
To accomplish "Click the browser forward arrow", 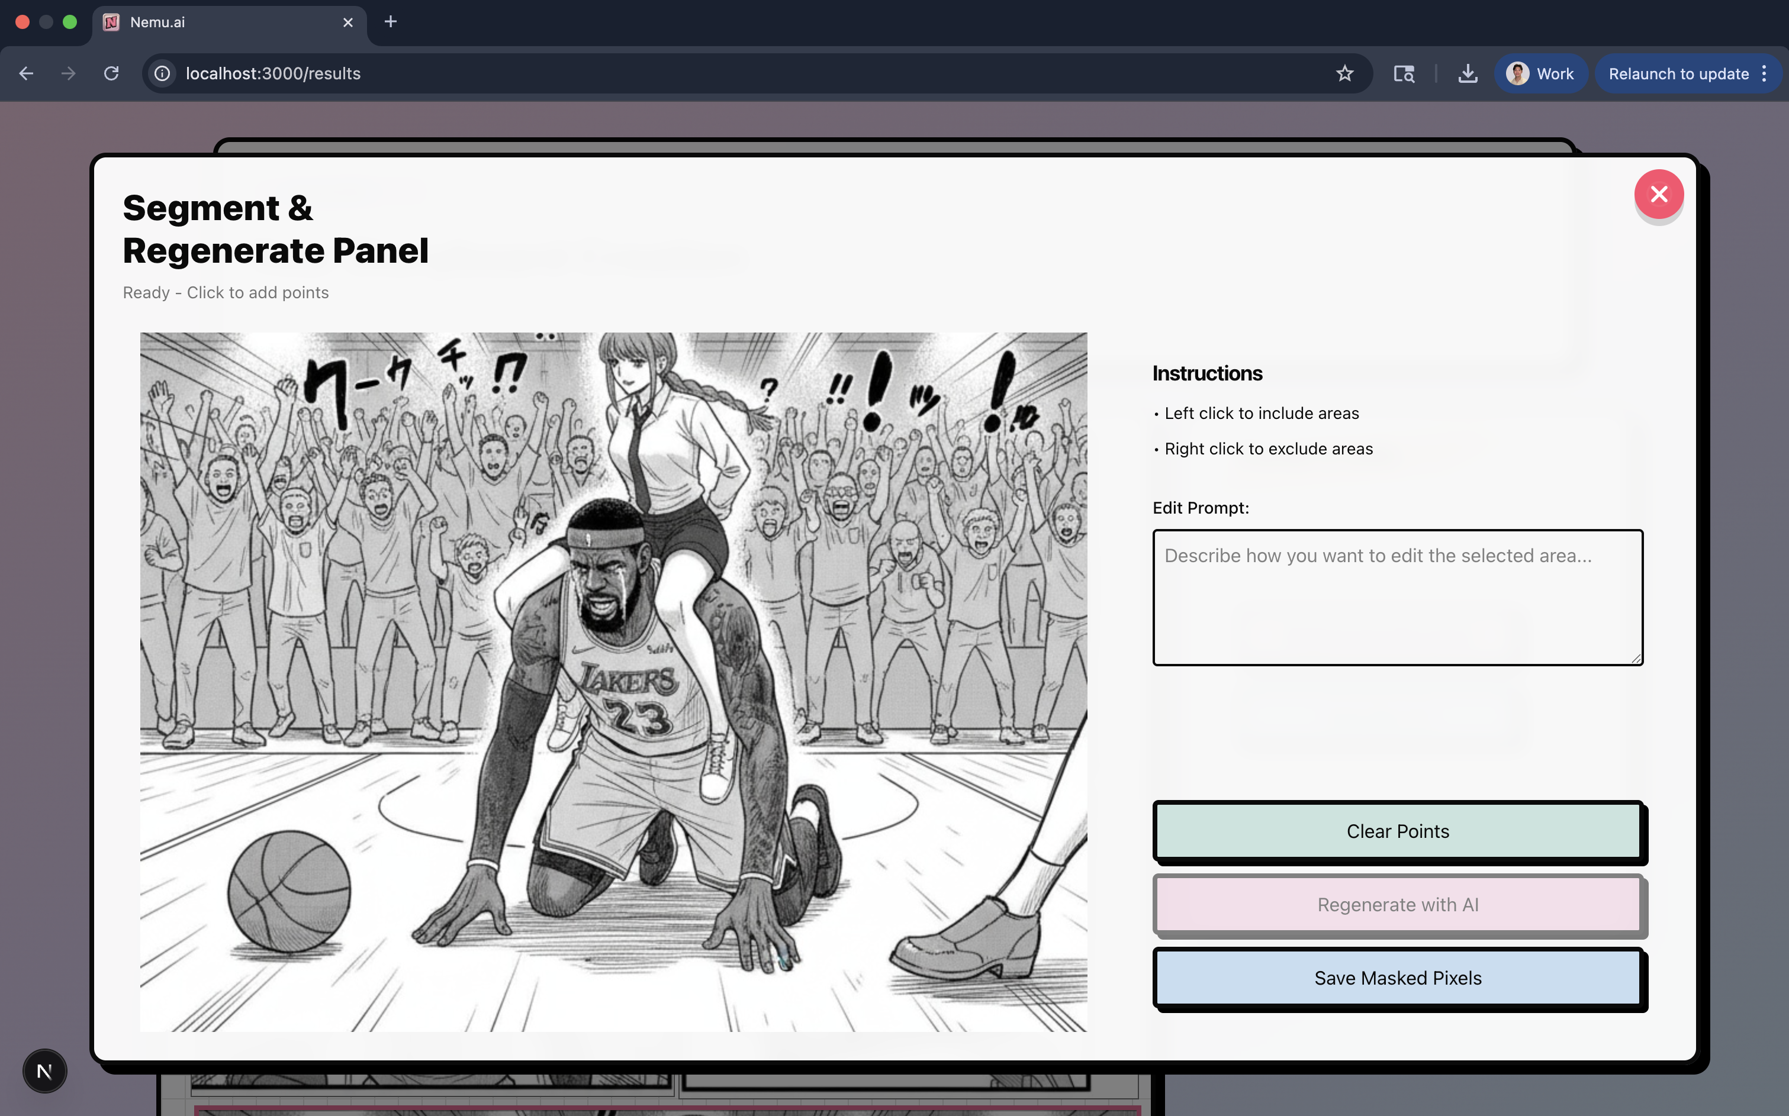I will point(69,74).
